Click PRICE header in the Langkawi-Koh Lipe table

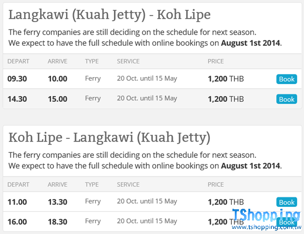point(216,61)
